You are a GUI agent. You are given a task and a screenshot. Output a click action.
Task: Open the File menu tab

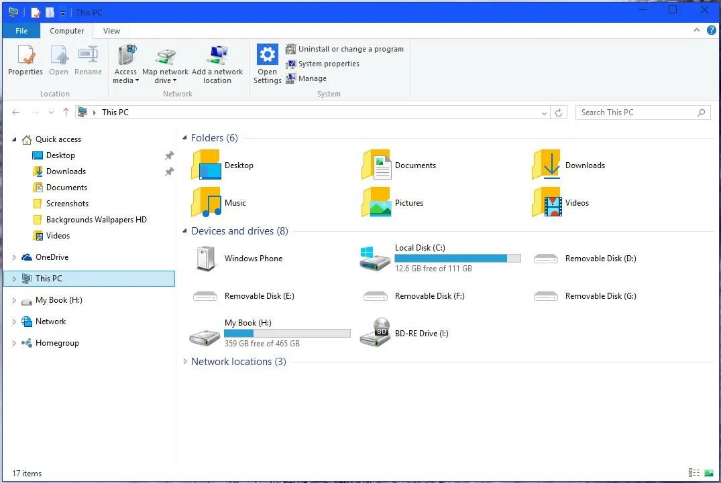pos(21,31)
